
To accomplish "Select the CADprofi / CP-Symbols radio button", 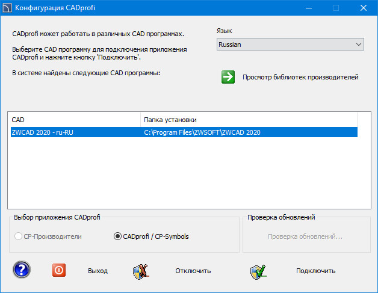I will [118, 236].
